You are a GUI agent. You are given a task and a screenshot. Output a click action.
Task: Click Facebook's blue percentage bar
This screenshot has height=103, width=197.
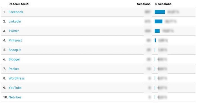click(160, 12)
